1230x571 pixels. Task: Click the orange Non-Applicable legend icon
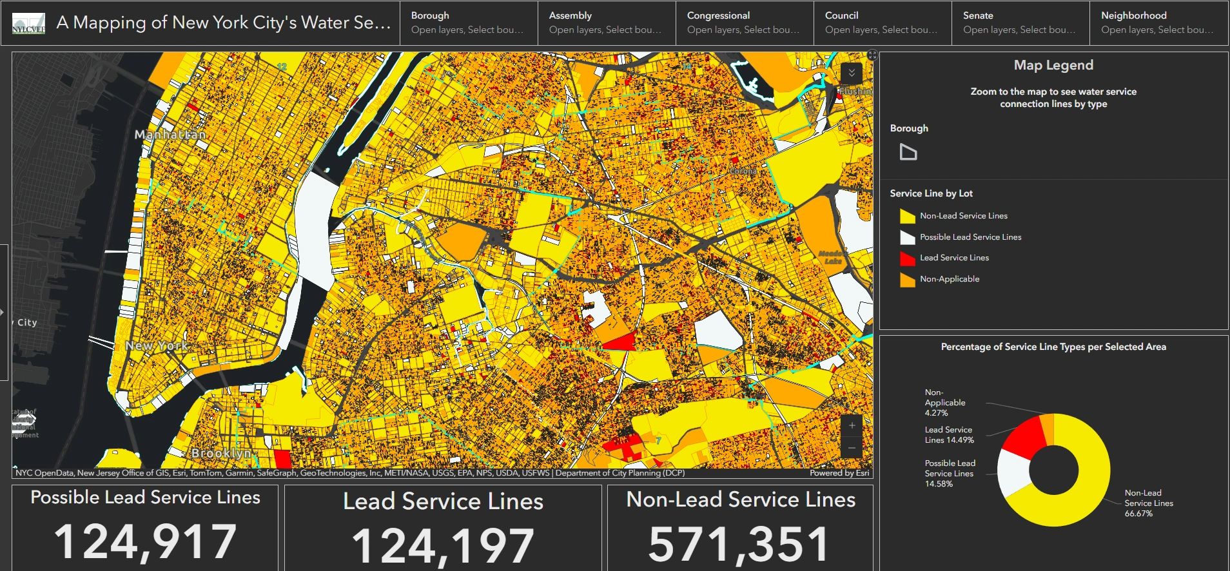[x=907, y=280]
